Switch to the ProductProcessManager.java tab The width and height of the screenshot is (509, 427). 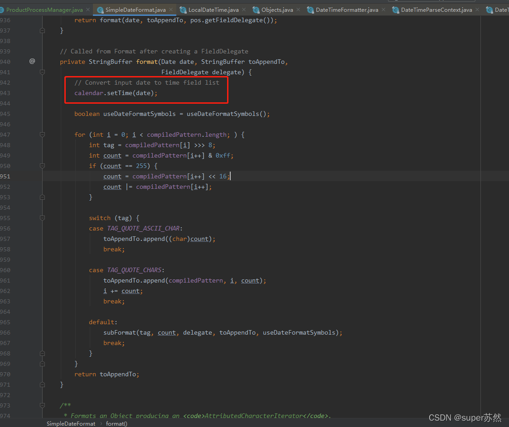(x=44, y=10)
